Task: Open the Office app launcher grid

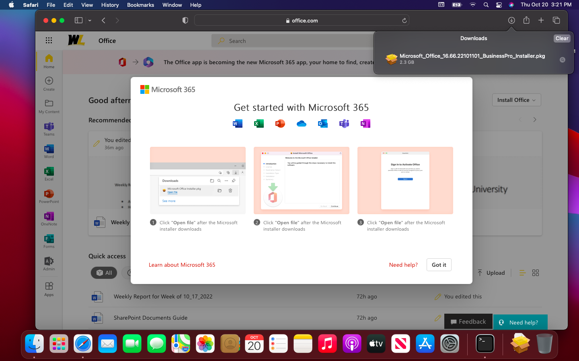Action: (x=49, y=41)
